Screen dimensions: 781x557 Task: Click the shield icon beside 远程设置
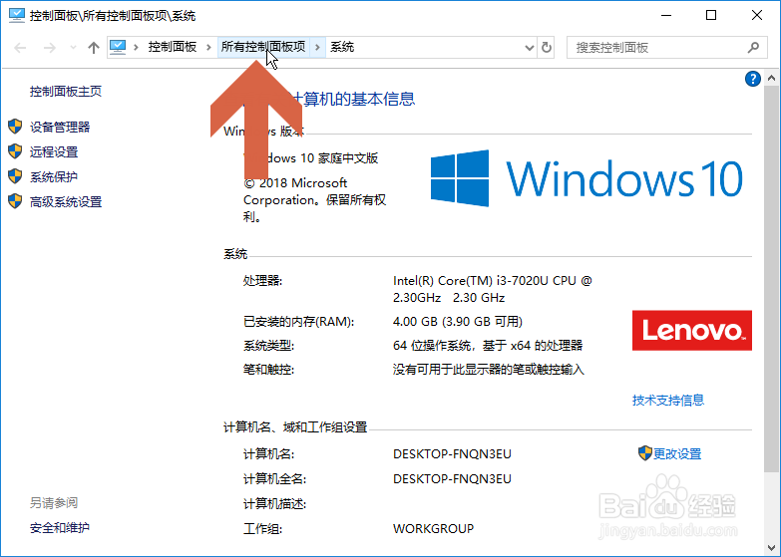[x=15, y=151]
